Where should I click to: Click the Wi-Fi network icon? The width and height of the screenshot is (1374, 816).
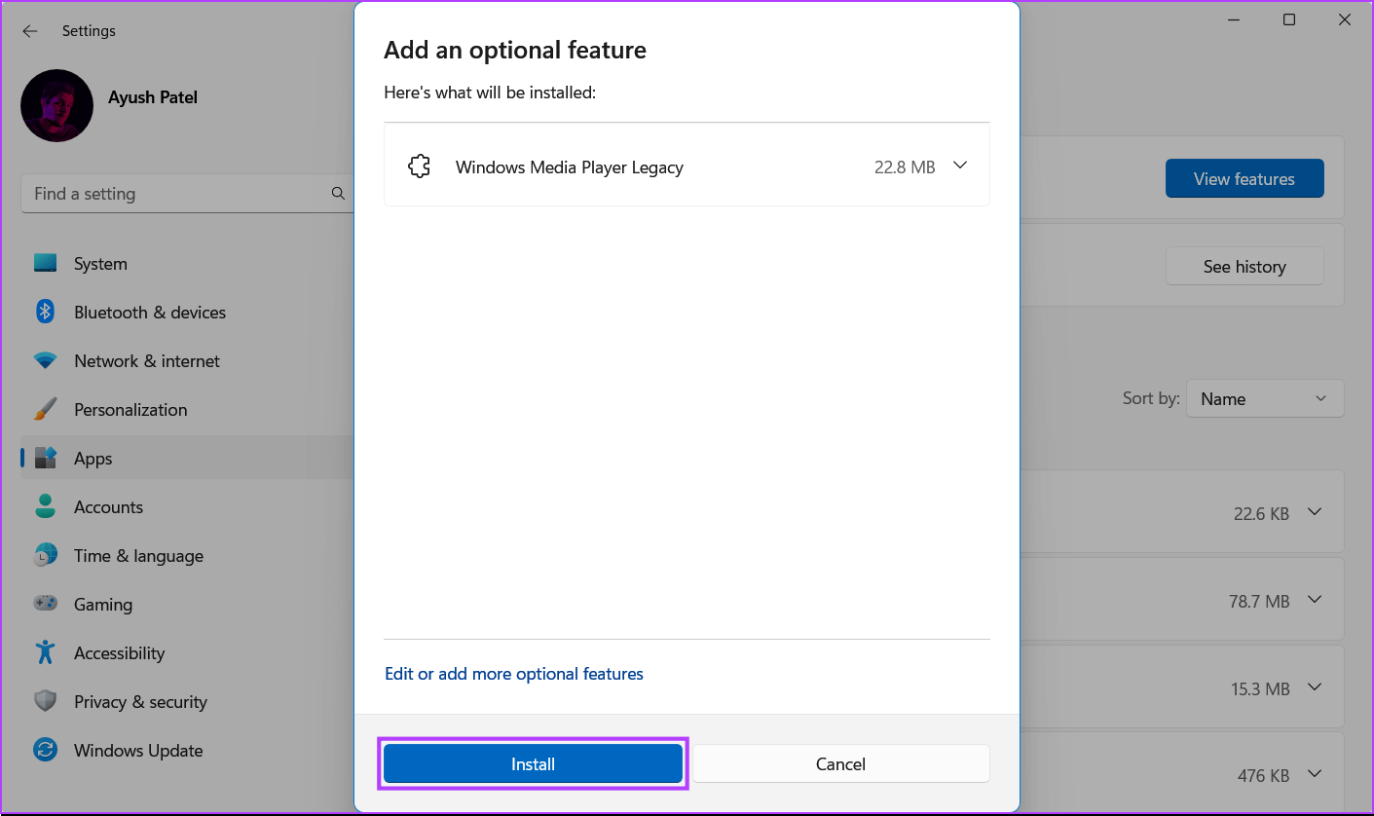(x=45, y=361)
